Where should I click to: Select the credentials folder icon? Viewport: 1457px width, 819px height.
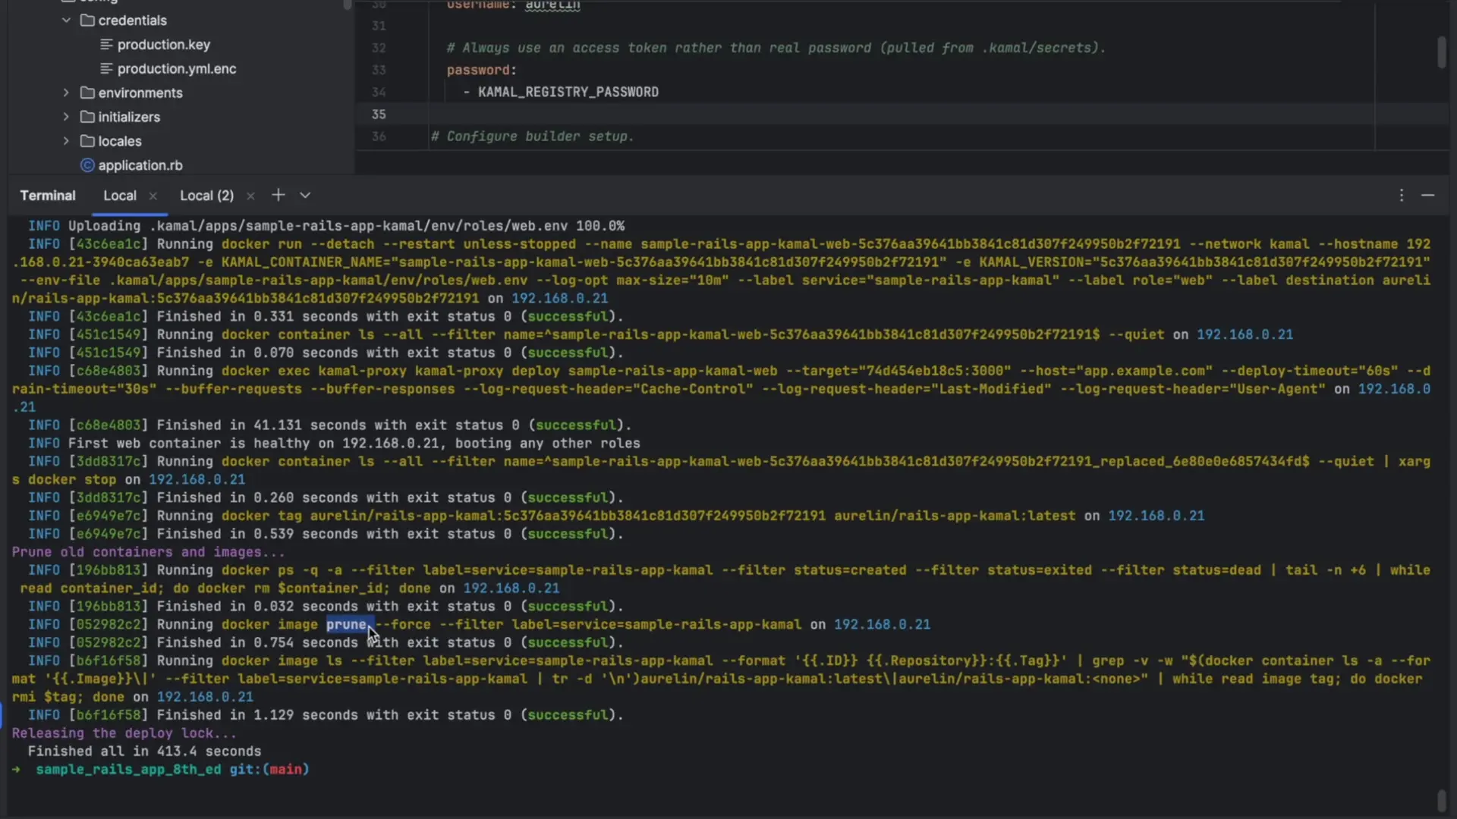tap(87, 20)
